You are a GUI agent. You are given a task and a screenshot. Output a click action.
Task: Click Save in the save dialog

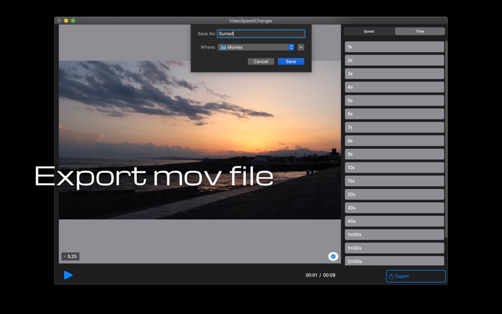click(x=291, y=62)
